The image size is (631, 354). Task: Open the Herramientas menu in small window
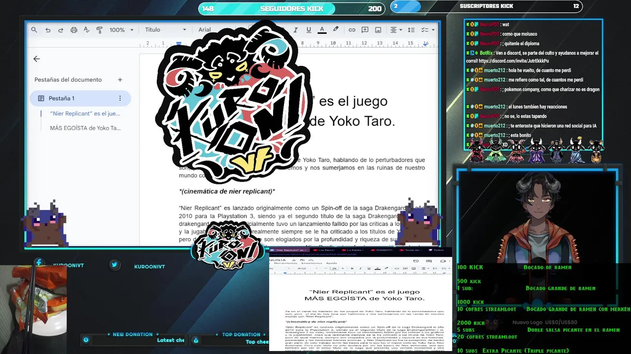point(285,263)
